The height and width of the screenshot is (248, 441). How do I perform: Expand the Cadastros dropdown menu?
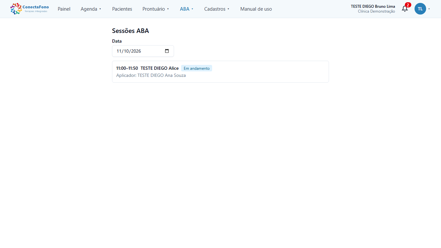coord(217,9)
